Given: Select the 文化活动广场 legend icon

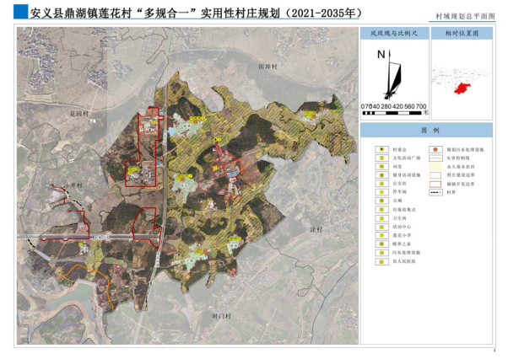Looking at the screenshot, I should tap(382, 158).
